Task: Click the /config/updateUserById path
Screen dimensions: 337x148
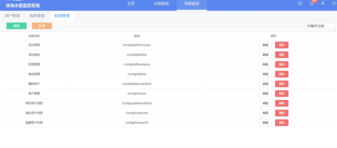Action: (137, 103)
